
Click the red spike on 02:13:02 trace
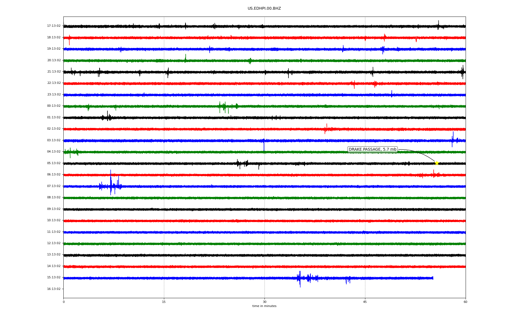[x=326, y=129]
